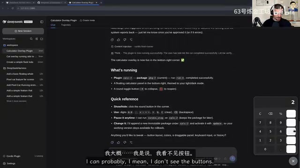
Task: Collapse the sidebar with the panel icon
Action: pyautogui.click(x=42, y=22)
